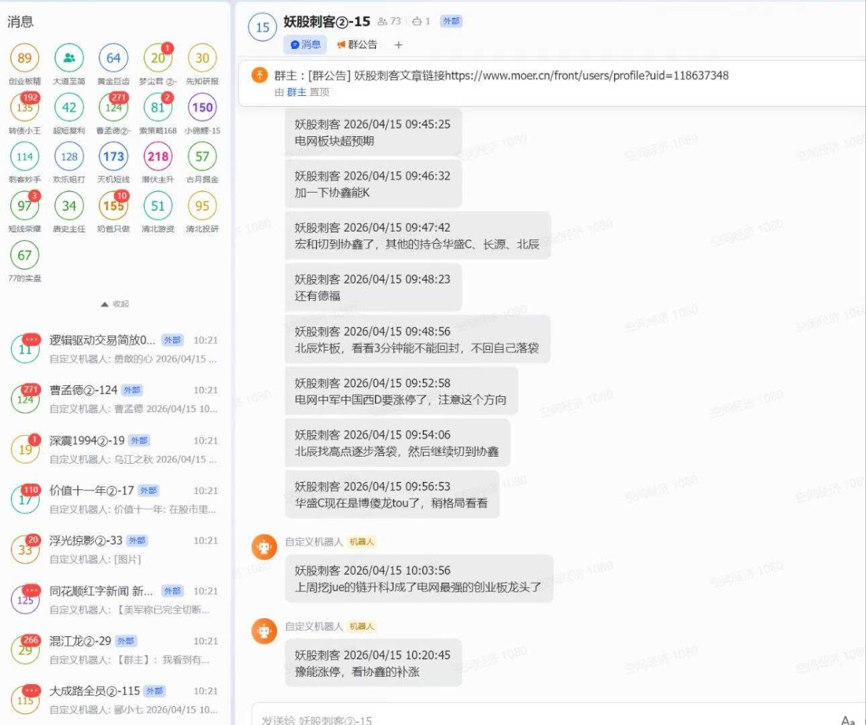Viewport: 866px width, 725px height.
Task: Switch to the 群公告 tab
Action: [x=357, y=45]
